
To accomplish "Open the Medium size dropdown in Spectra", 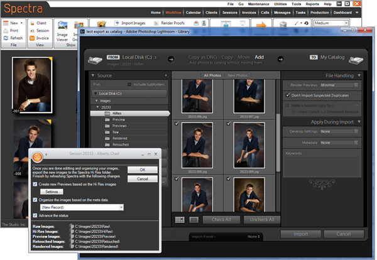I will click(x=346, y=23).
